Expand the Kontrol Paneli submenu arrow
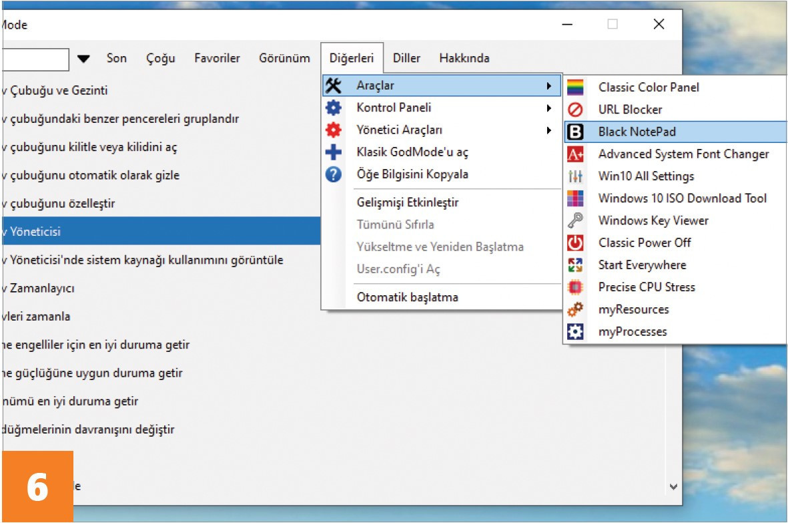The height and width of the screenshot is (523, 788). (x=549, y=108)
